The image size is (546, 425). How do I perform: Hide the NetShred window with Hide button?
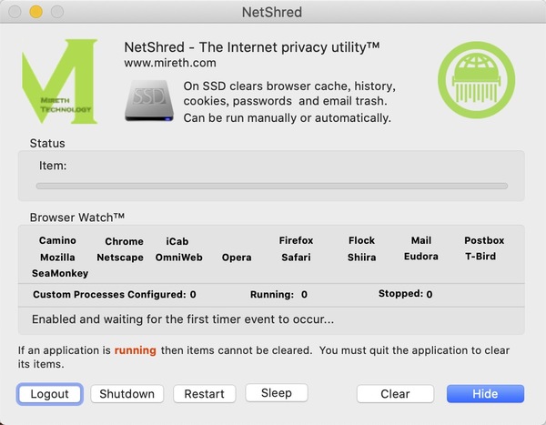pos(485,394)
